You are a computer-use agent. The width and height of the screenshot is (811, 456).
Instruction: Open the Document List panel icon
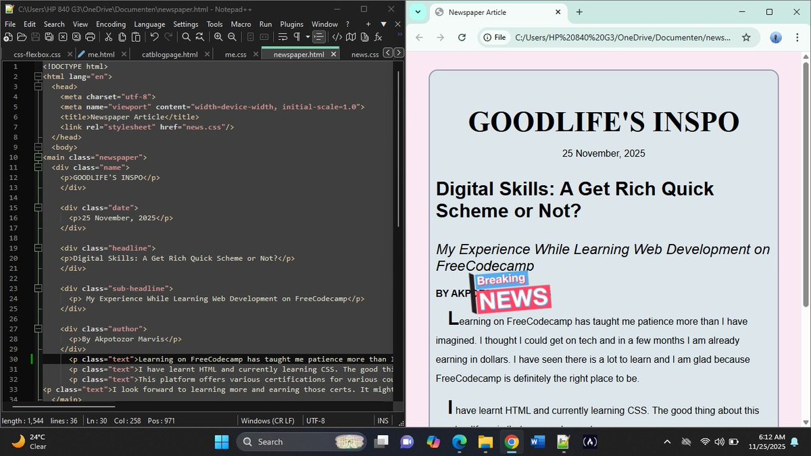pos(364,37)
